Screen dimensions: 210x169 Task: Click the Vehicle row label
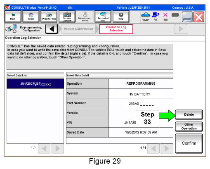(87, 113)
